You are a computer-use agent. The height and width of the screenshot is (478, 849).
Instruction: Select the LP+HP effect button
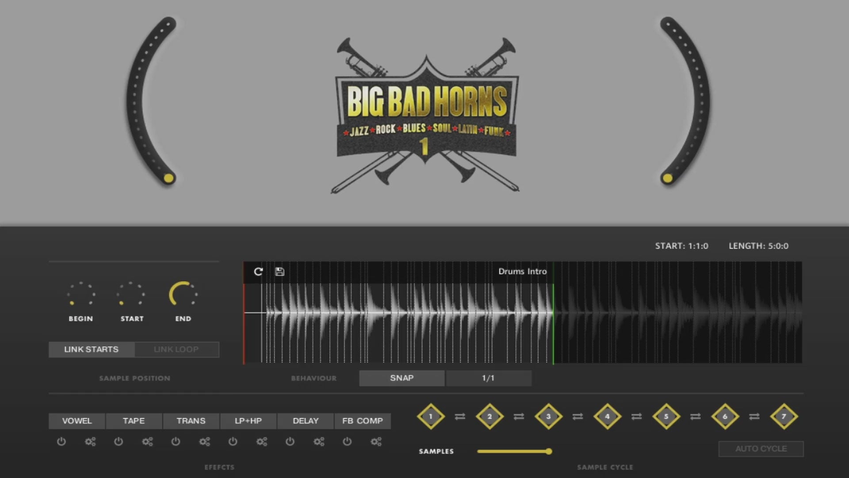point(248,421)
